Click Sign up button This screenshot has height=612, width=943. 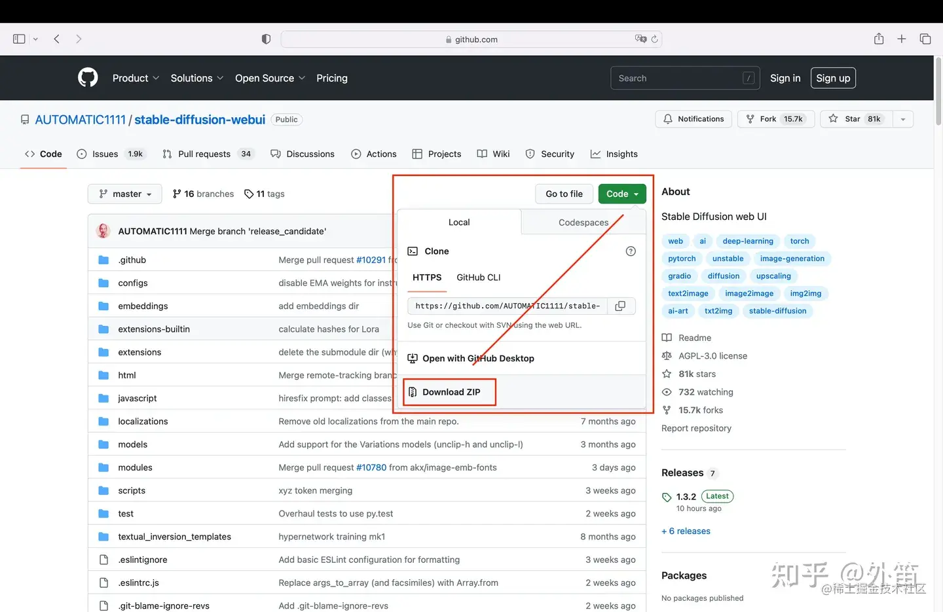click(833, 78)
